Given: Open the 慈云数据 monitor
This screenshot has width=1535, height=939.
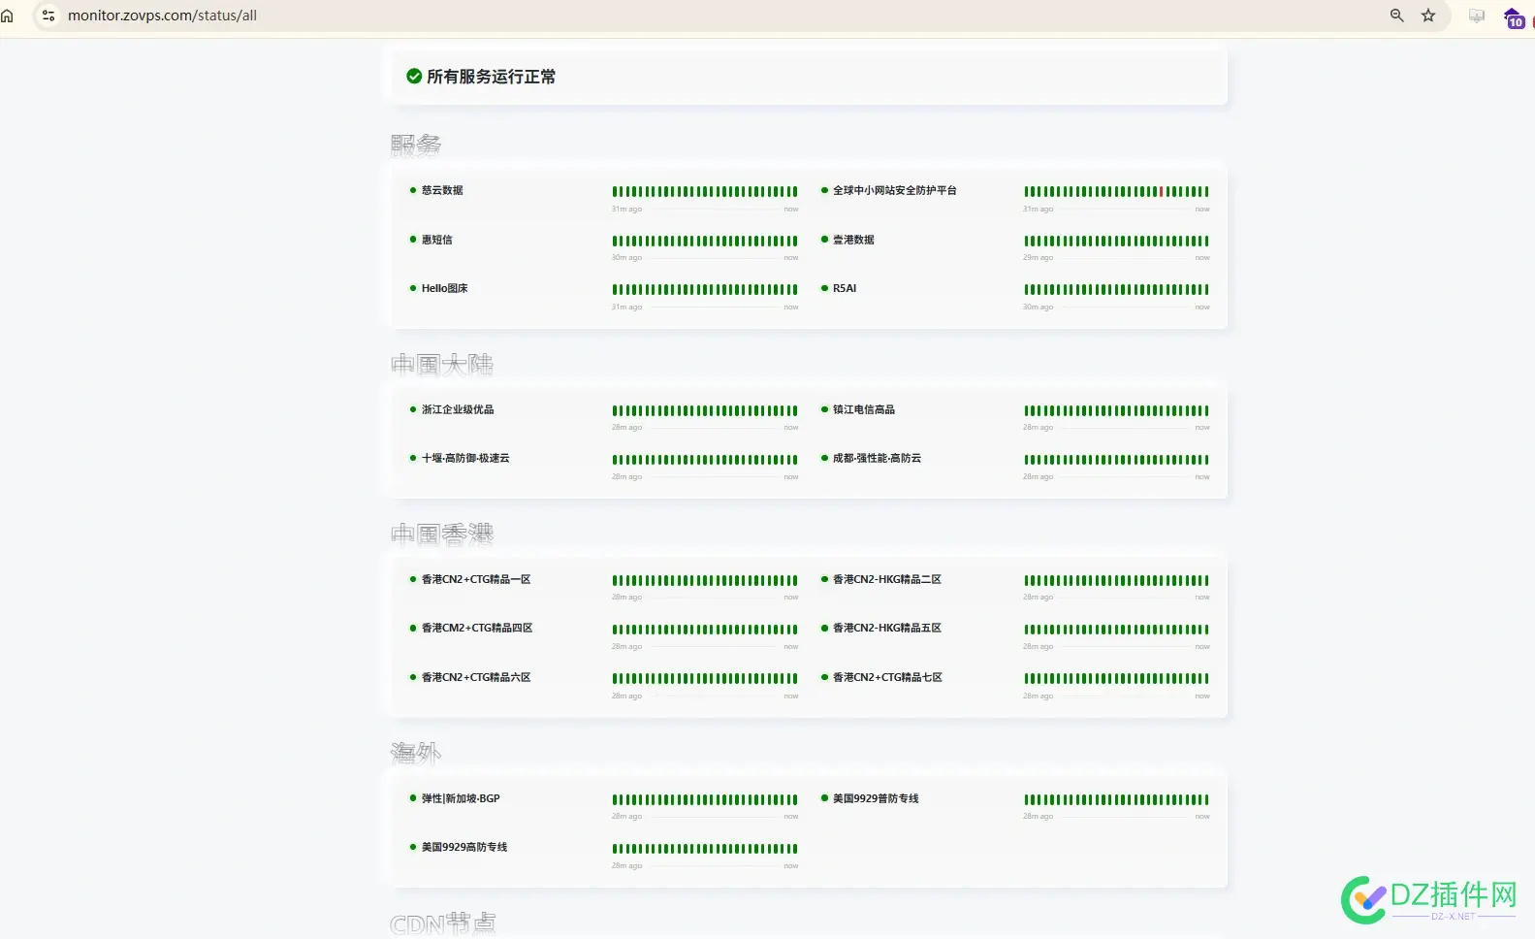Looking at the screenshot, I should tap(442, 190).
